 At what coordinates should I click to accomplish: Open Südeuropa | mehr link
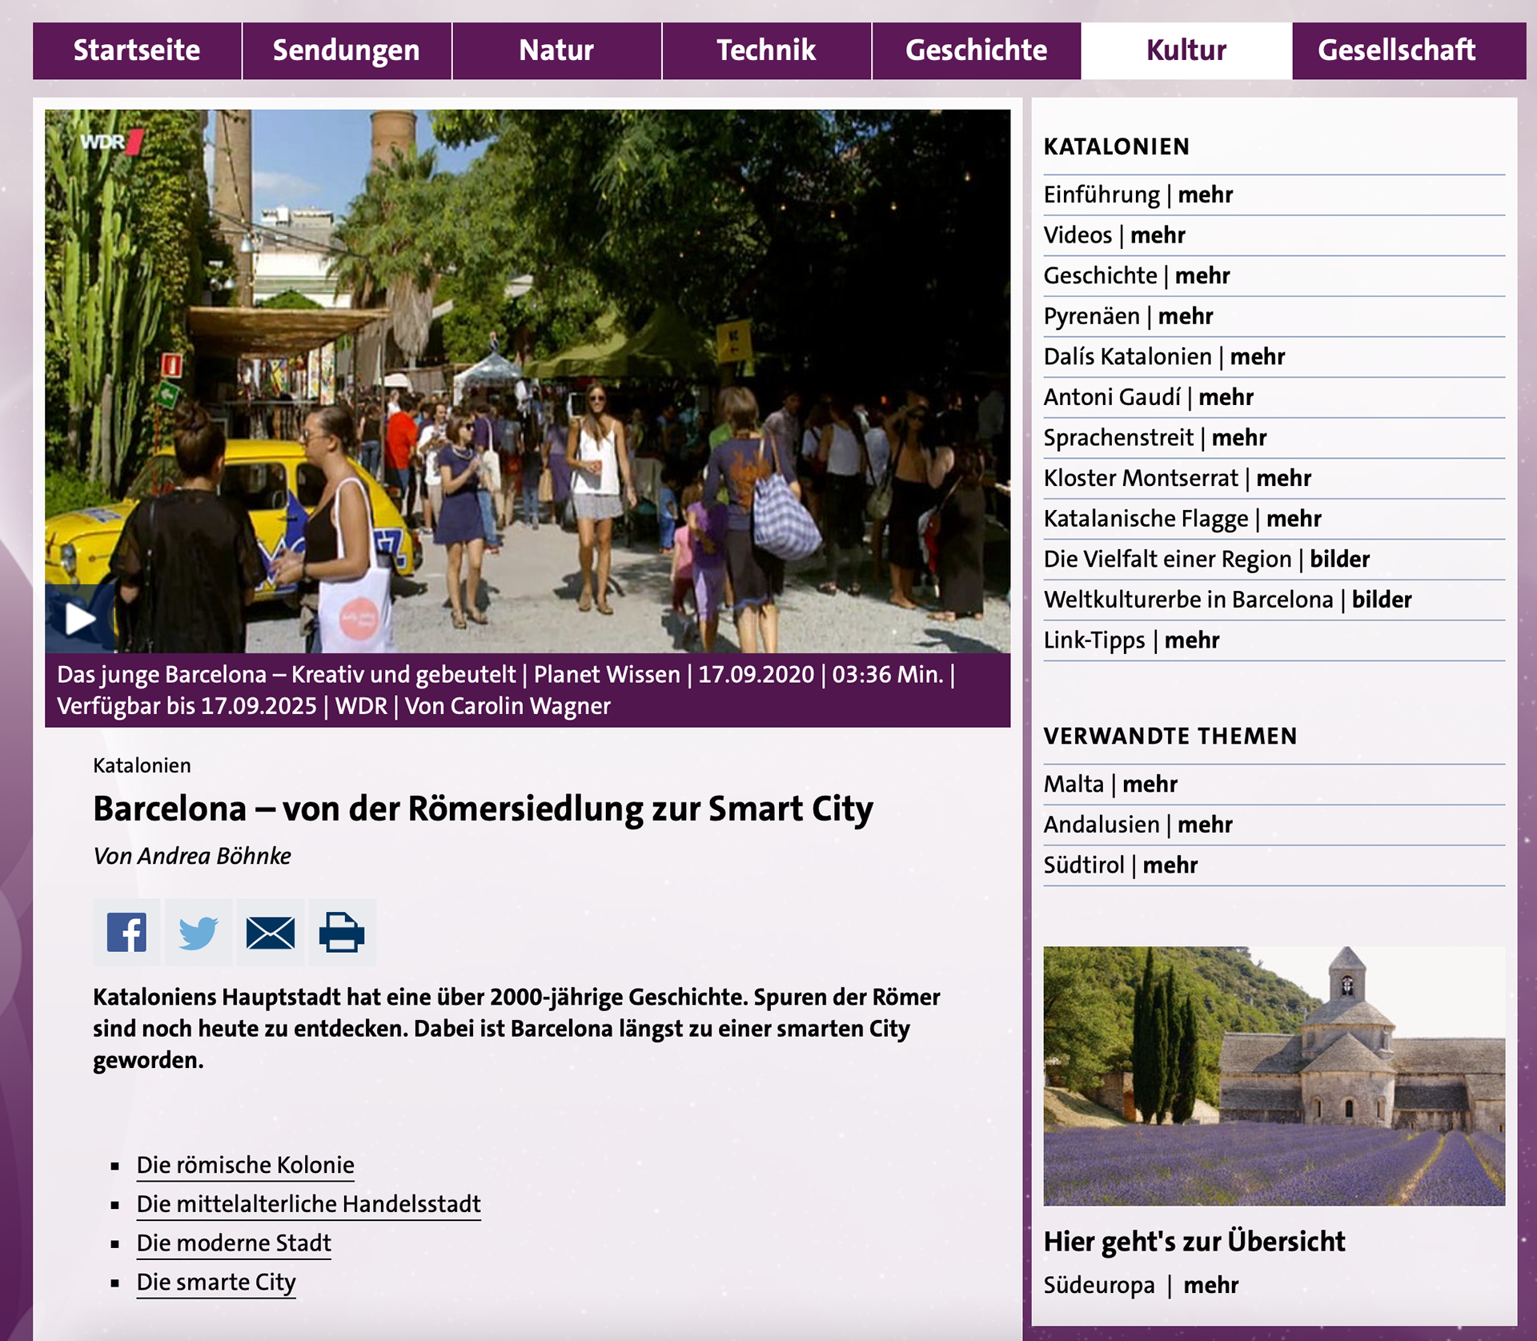1141,1286
